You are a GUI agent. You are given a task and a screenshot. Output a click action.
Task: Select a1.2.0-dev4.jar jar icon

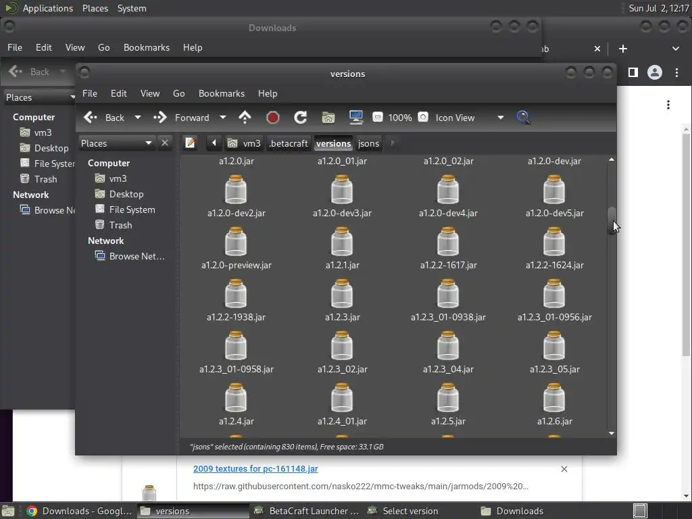pos(448,189)
